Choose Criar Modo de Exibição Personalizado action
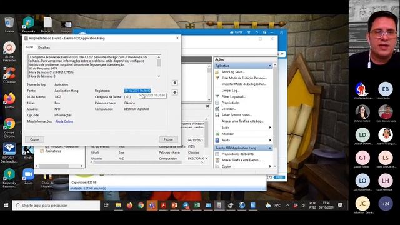This screenshot has height=225, width=400. [x=244, y=78]
